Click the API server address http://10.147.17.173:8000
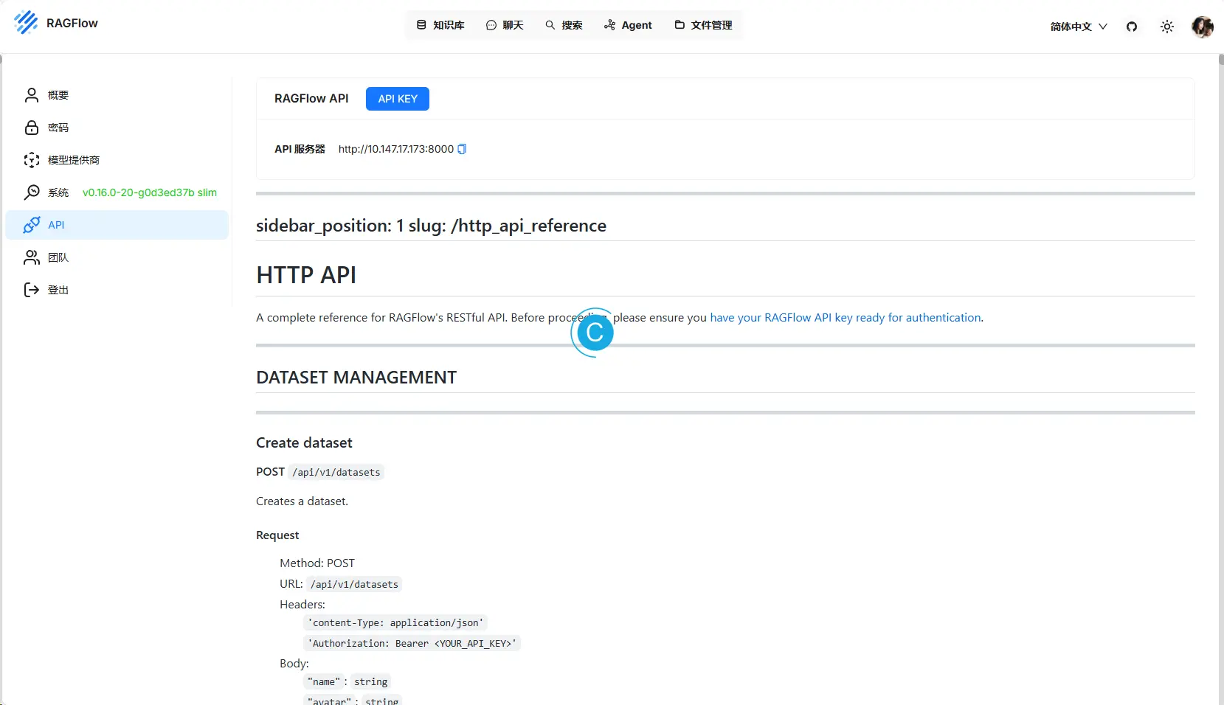Screen dimensions: 1224x705 396,149
